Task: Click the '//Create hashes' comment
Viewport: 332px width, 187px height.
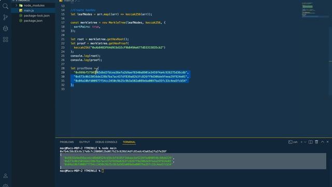Action: [x=83, y=10]
